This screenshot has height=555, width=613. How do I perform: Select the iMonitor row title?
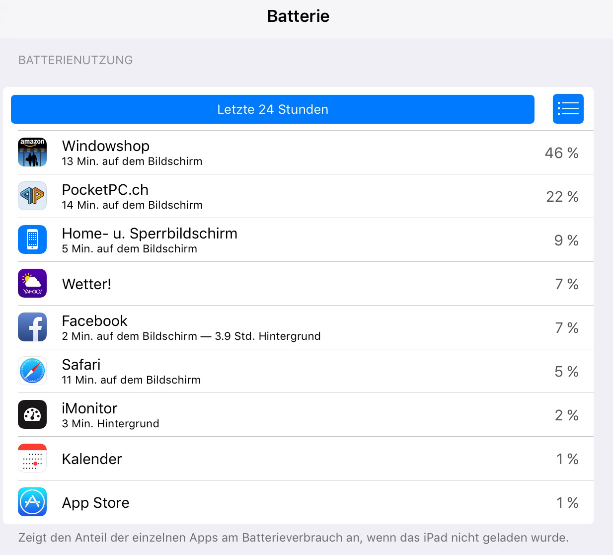tap(89, 408)
